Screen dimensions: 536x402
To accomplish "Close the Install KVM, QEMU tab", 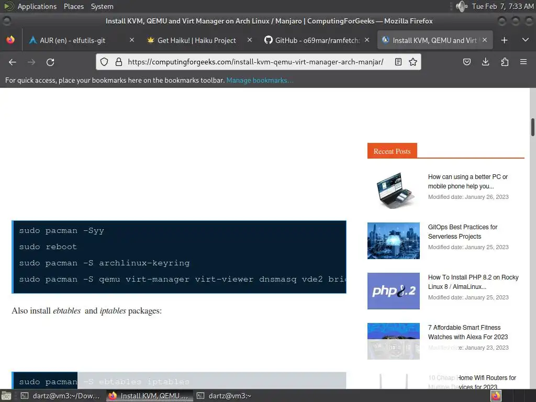I will (x=485, y=40).
